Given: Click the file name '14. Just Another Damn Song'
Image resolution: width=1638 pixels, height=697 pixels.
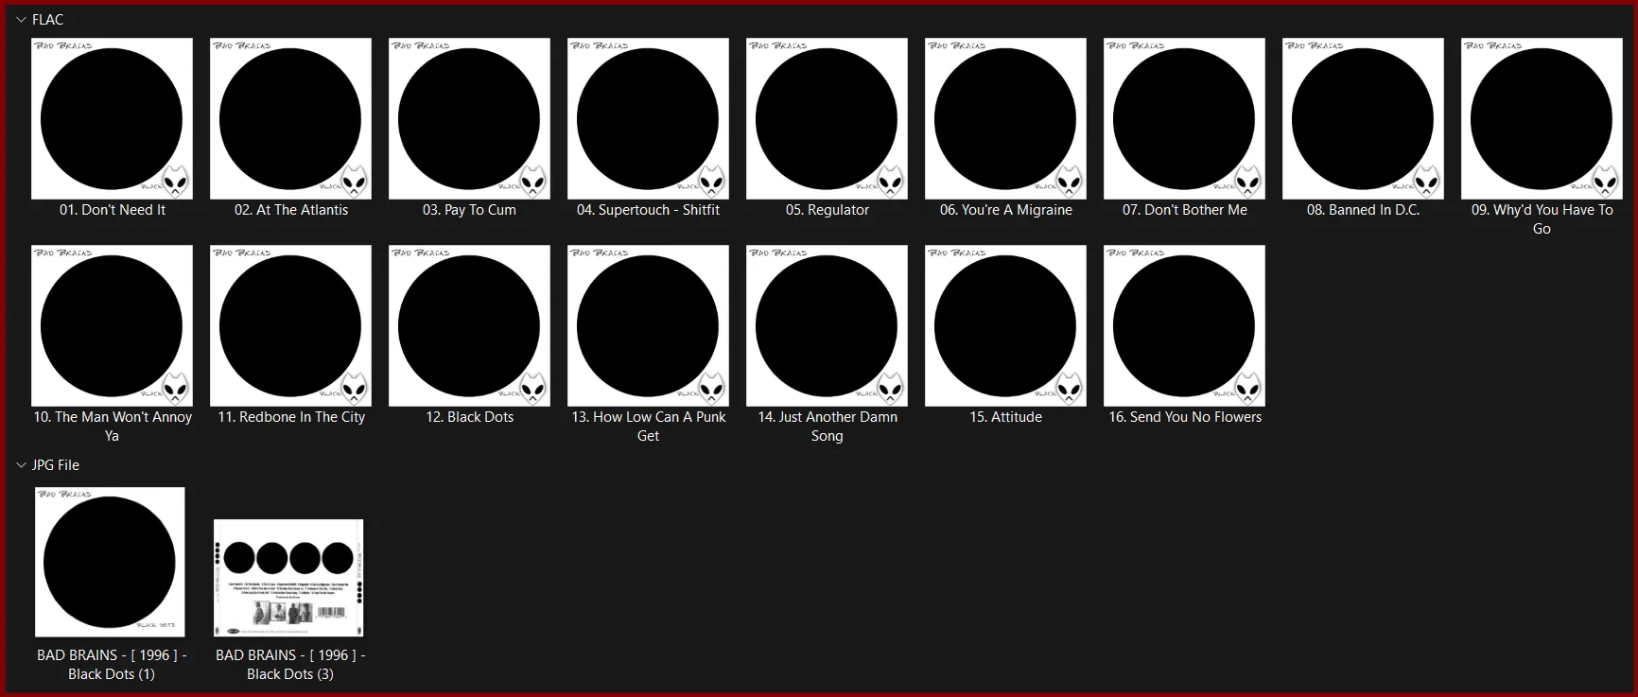Looking at the screenshot, I should 827,427.
